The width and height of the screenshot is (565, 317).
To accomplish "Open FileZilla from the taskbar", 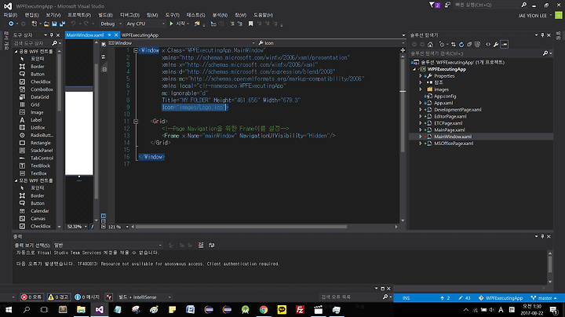I will click(300, 309).
